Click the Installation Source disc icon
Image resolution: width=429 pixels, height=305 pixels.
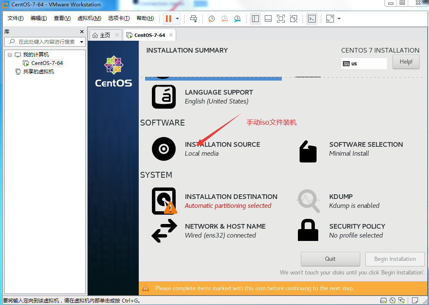click(164, 149)
